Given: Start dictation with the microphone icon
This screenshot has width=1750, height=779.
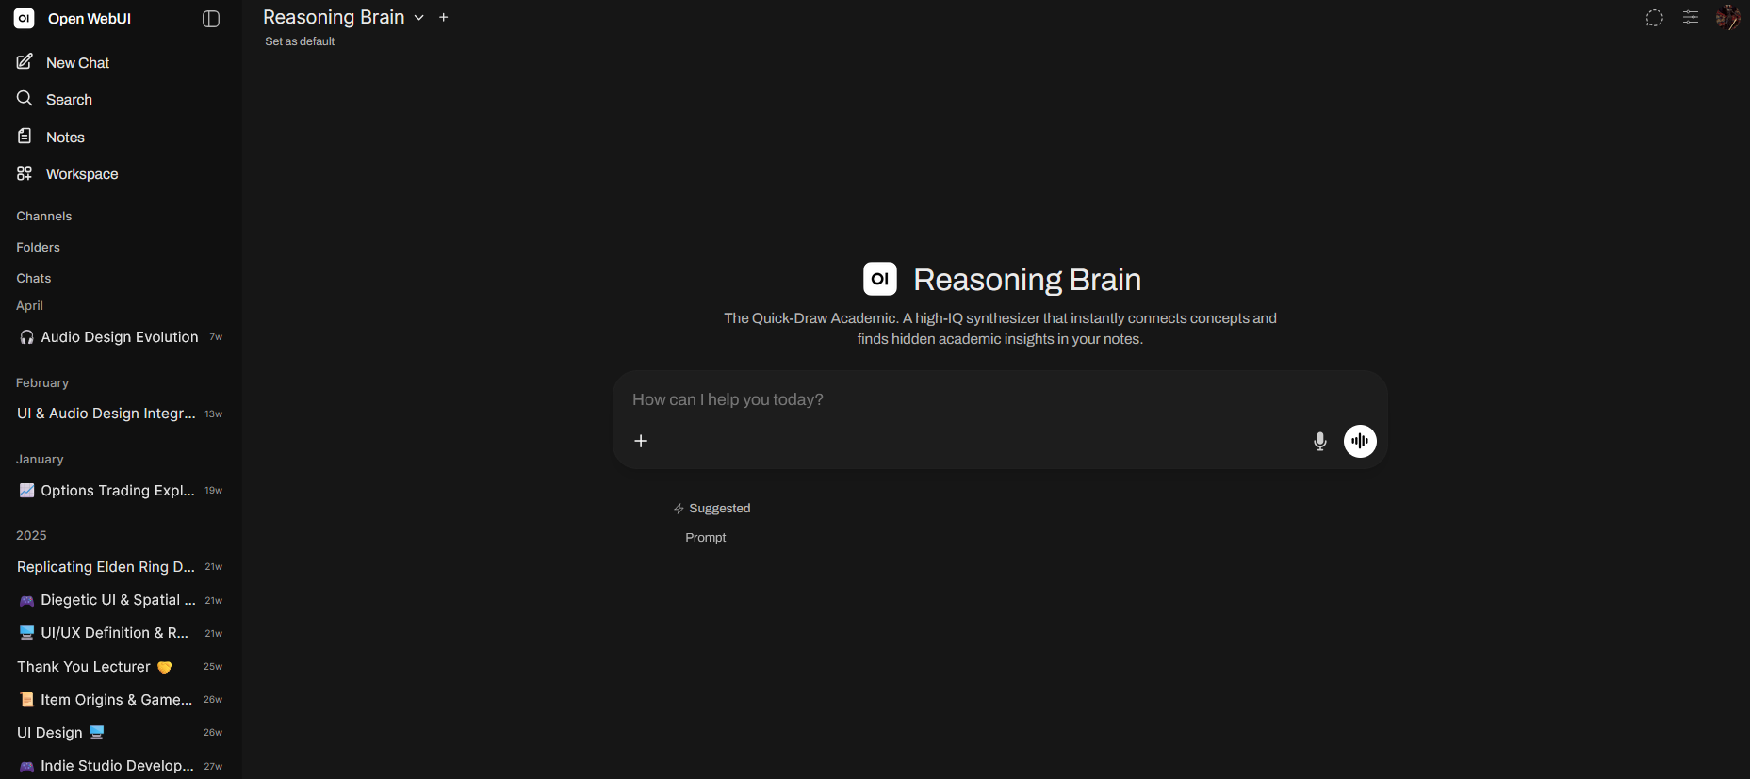Looking at the screenshot, I should click(x=1320, y=441).
